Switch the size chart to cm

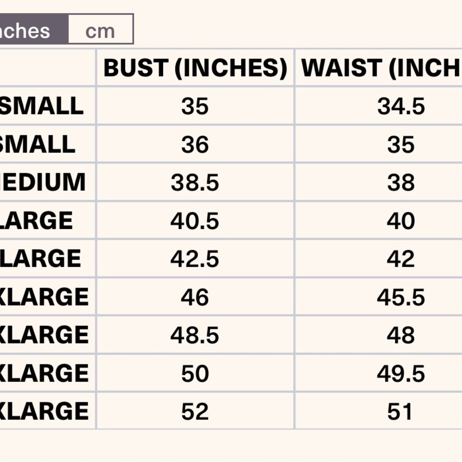point(100,31)
